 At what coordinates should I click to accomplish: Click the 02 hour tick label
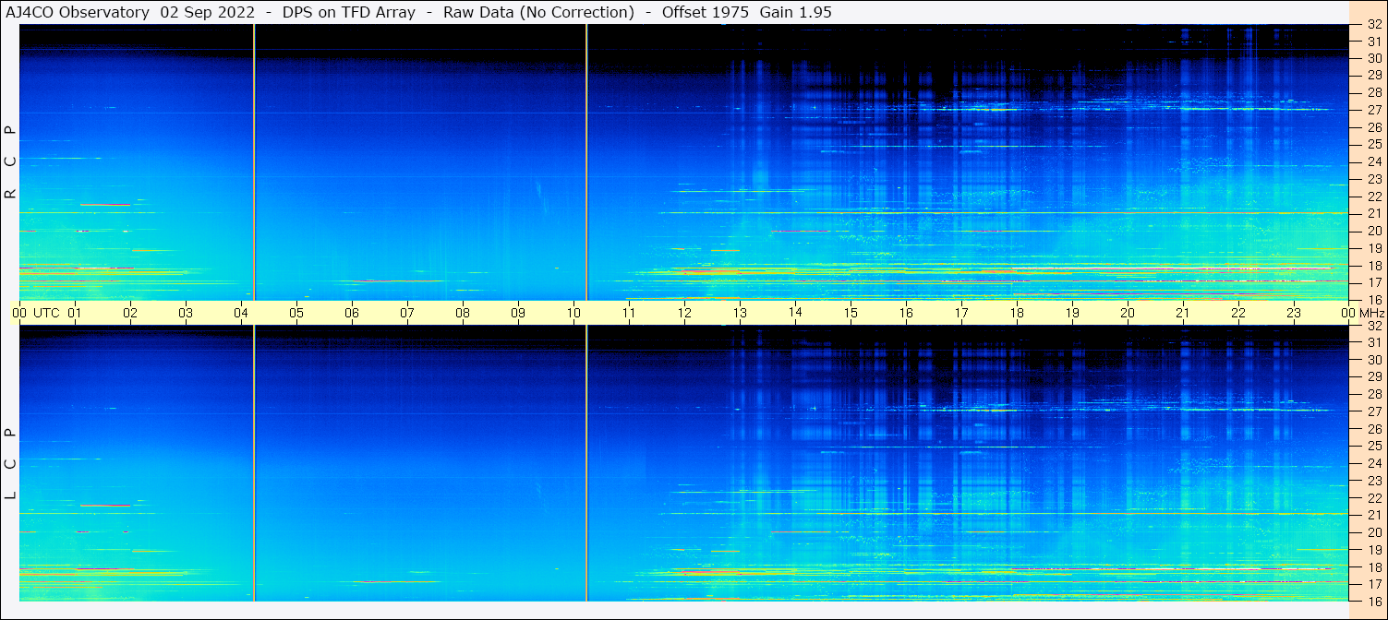click(130, 313)
